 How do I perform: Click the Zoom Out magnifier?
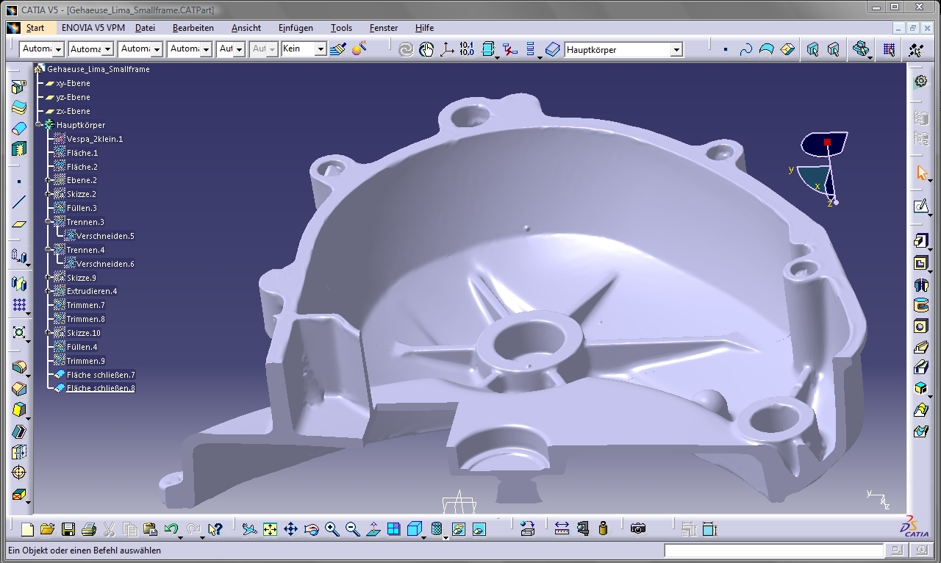click(352, 529)
